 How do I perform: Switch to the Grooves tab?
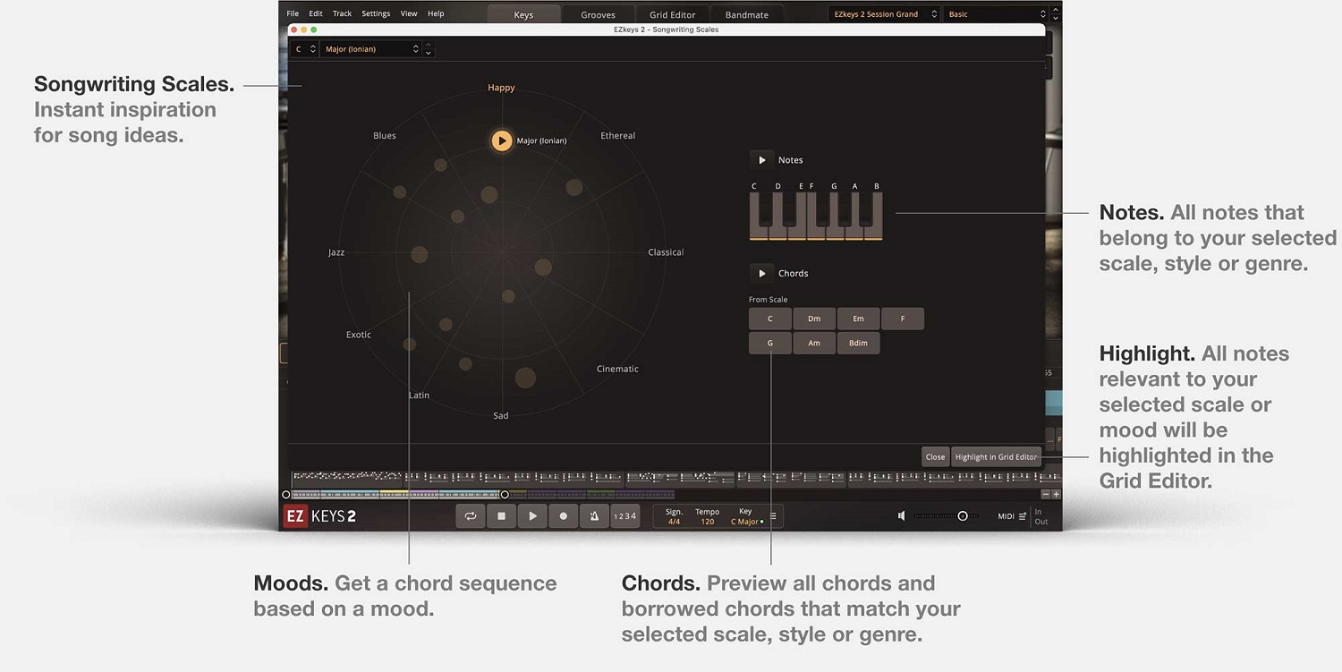click(598, 14)
